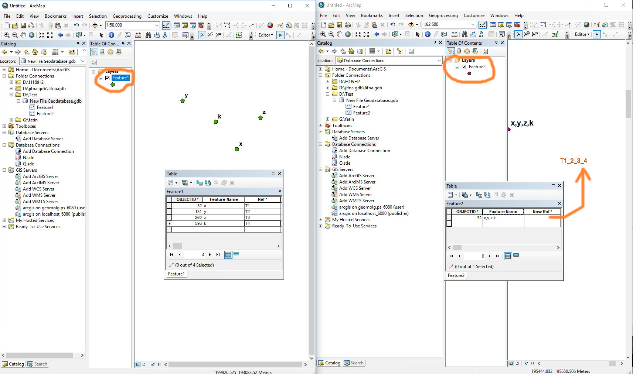Click Go To XY tool in left window
Image resolution: width=633 pixels, height=374 pixels.
[165, 35]
